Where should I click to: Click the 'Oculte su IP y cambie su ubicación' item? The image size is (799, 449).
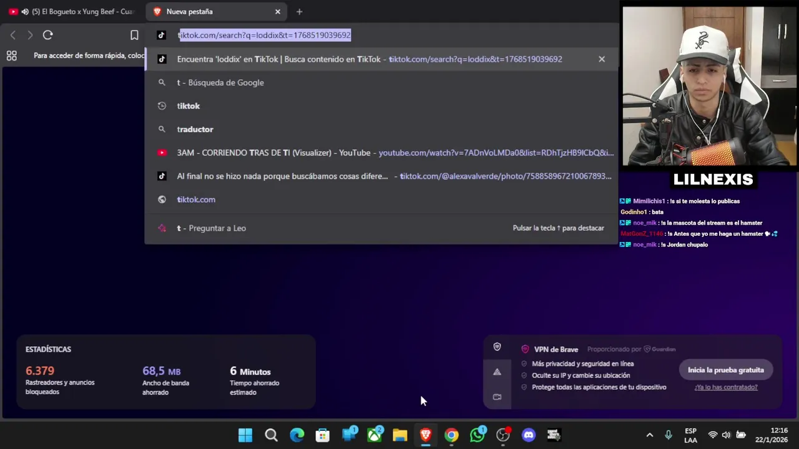[x=581, y=375]
